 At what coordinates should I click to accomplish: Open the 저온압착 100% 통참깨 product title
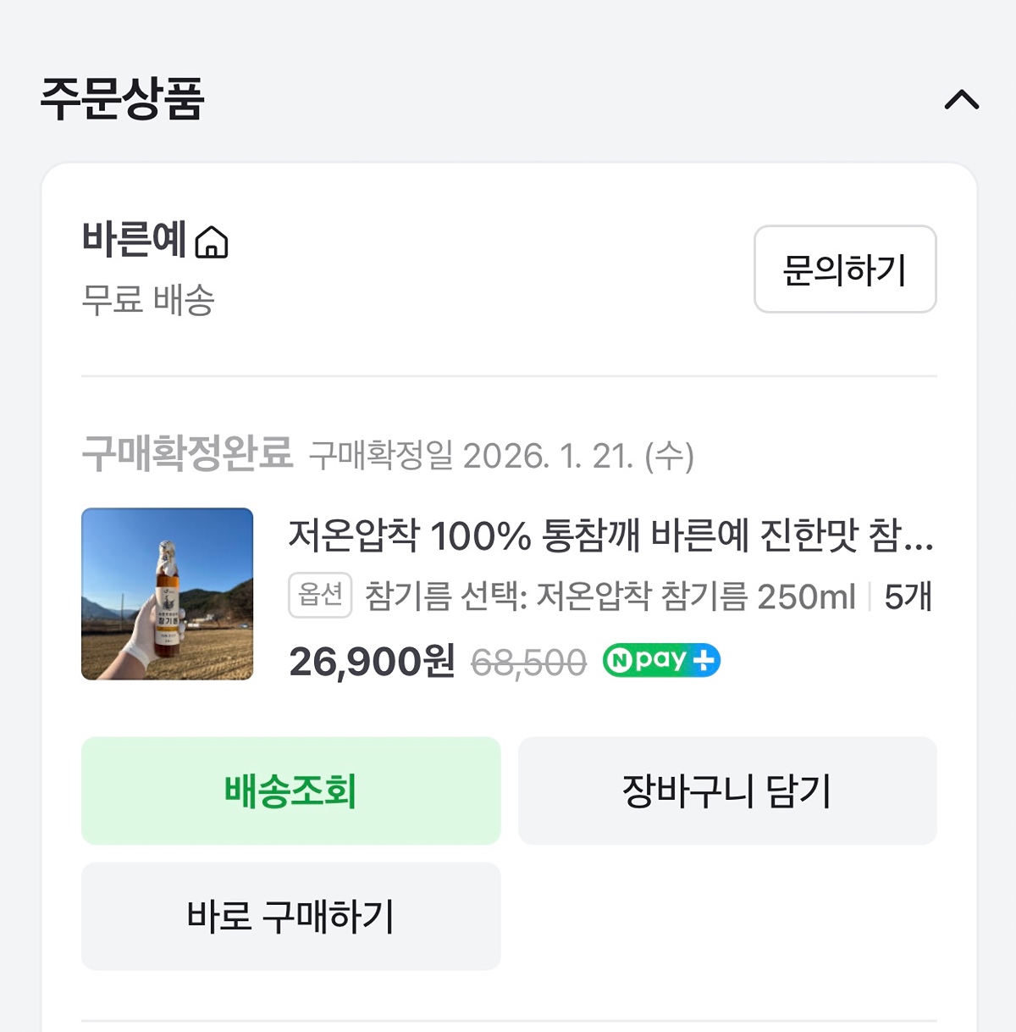[x=610, y=535]
